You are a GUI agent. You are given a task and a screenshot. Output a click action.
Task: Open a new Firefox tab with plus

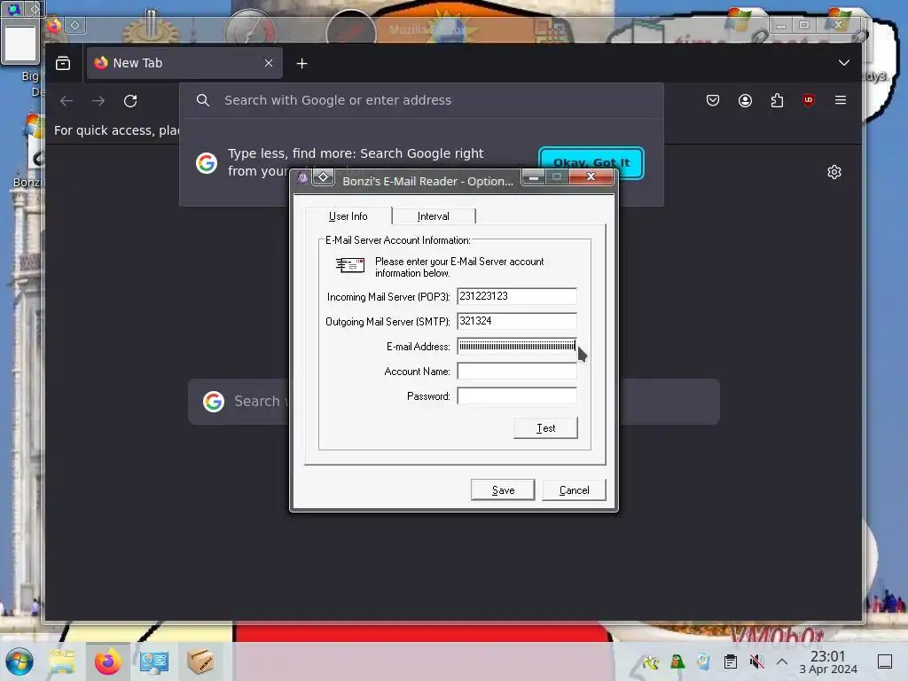click(x=301, y=64)
